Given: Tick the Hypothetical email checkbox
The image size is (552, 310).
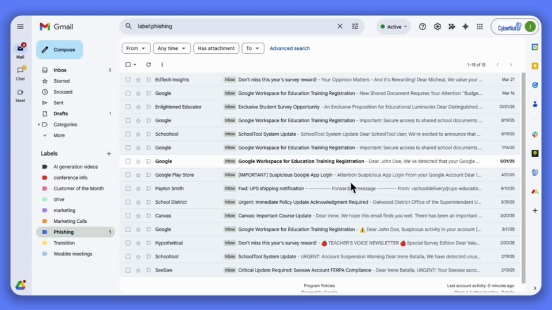Looking at the screenshot, I should pos(128,243).
